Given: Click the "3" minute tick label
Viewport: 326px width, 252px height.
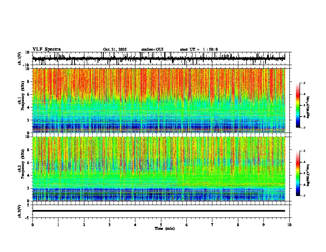Looking at the screenshot, I should tap(109, 225).
